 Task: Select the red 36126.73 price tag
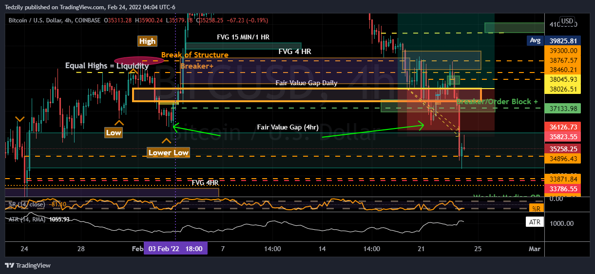pyautogui.click(x=563, y=127)
